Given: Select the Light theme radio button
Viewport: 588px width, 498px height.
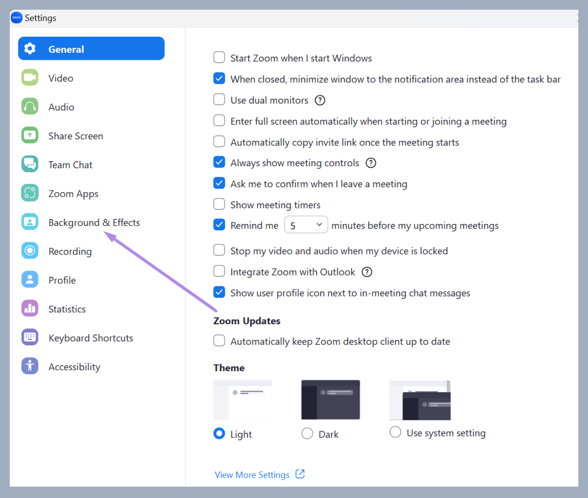Looking at the screenshot, I should point(219,433).
